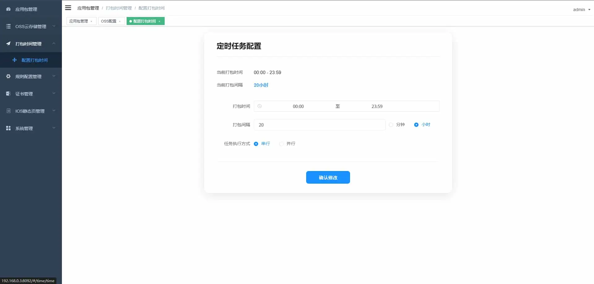Open the admin user dropdown
Viewport: 594px width, 284px height.
coord(582,10)
